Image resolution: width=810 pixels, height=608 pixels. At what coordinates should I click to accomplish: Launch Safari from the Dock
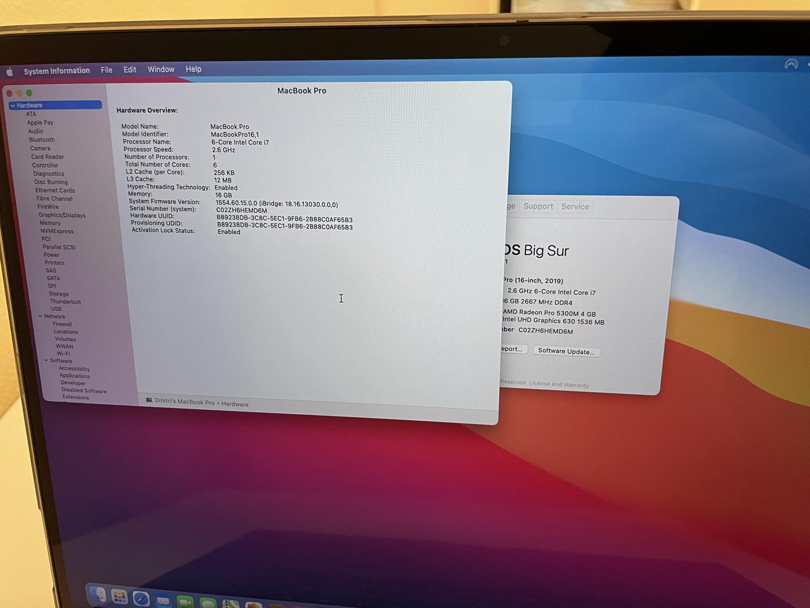[141, 598]
